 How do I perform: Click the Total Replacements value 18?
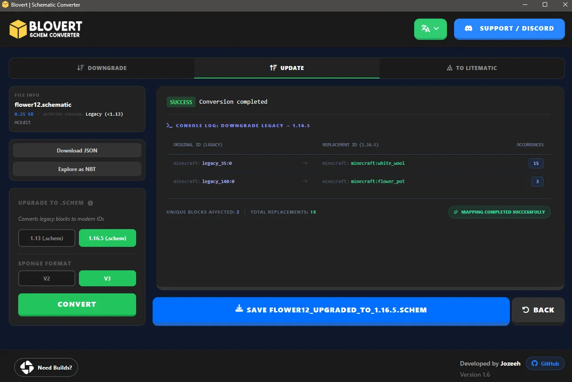[x=313, y=212]
